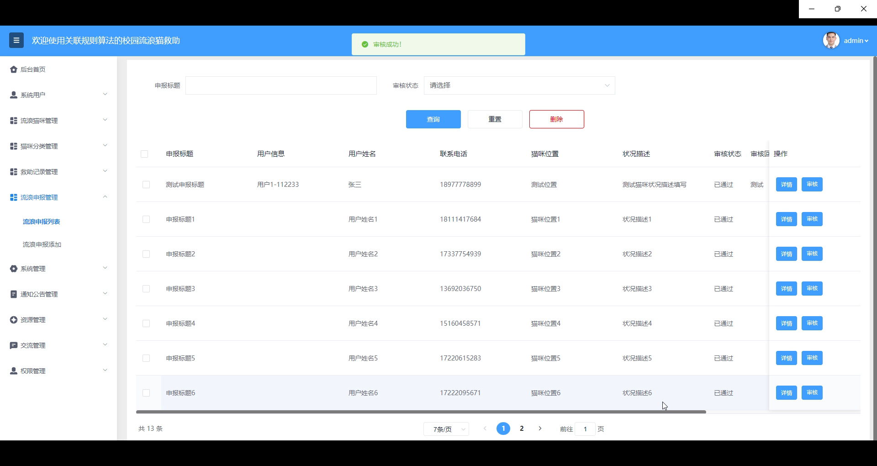Open 详情 for the 测试申报标题 row
877x466 pixels.
point(786,185)
